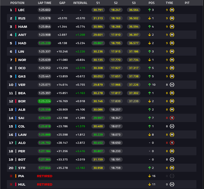Click the TYRE column header
The image size is (204, 189).
[x=169, y=3]
